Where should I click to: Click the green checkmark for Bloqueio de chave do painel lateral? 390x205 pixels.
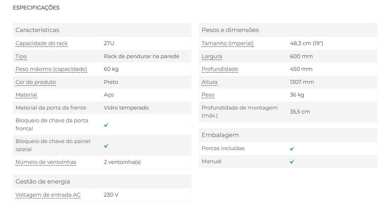[x=106, y=146]
